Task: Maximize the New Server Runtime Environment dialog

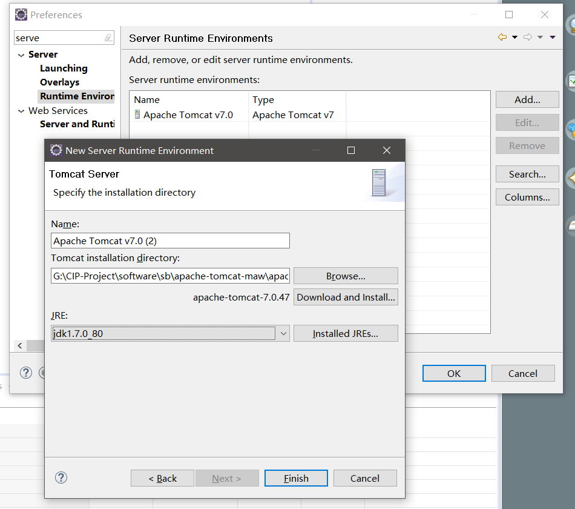Action: coord(351,150)
